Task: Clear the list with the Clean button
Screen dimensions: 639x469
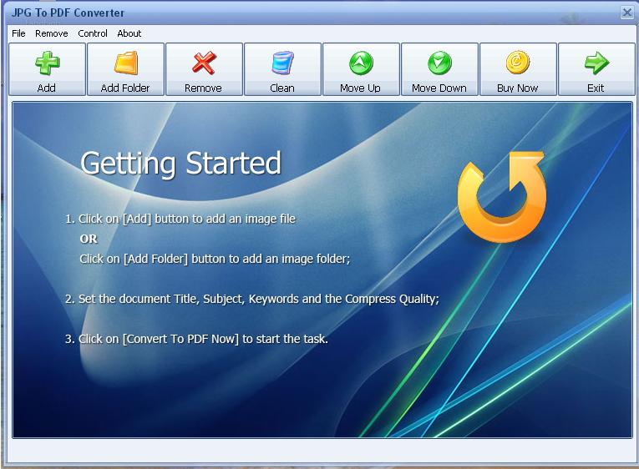Action: (283, 69)
